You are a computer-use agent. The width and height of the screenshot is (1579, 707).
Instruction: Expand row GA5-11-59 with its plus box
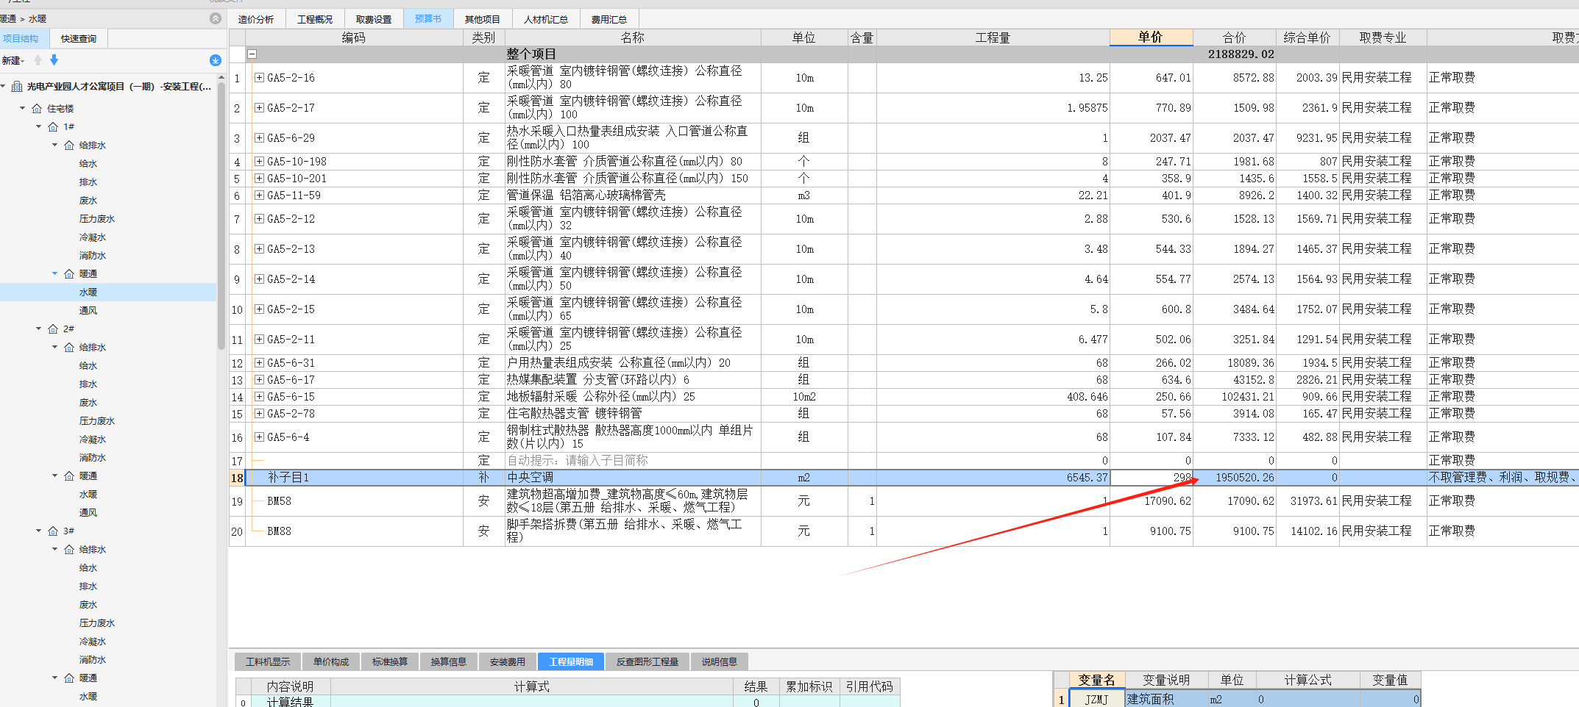[259, 195]
